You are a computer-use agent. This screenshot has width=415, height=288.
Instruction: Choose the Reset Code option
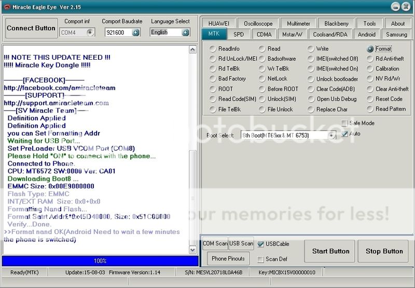384,99
